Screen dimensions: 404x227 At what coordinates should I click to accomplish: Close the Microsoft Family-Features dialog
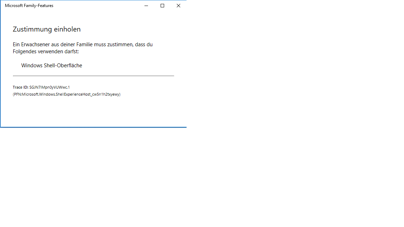(178, 6)
